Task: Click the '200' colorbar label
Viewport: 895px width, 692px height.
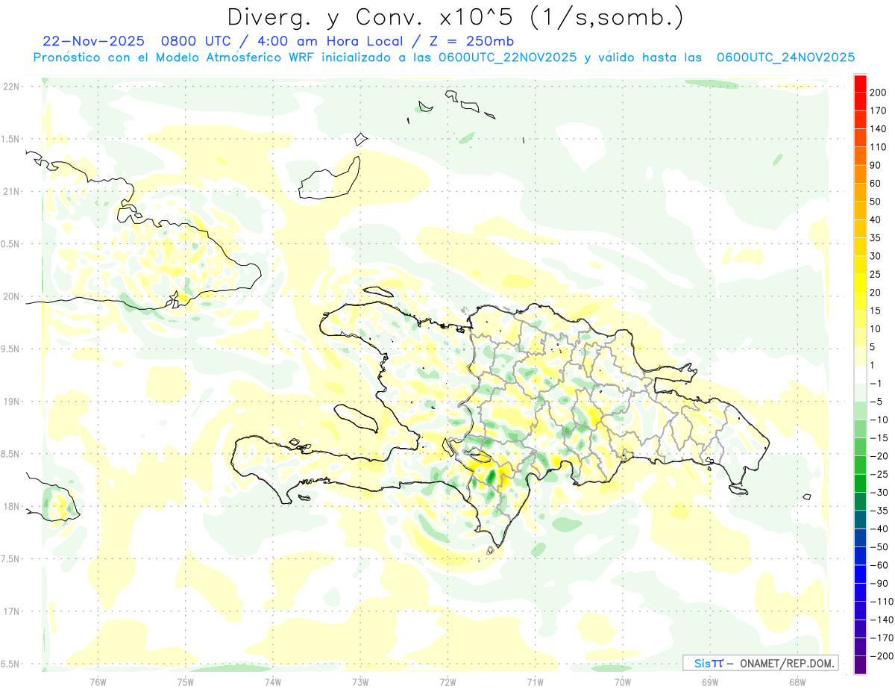Action: point(879,93)
